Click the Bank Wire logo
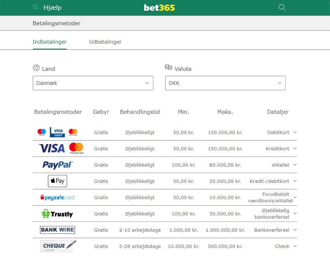 coord(58,230)
